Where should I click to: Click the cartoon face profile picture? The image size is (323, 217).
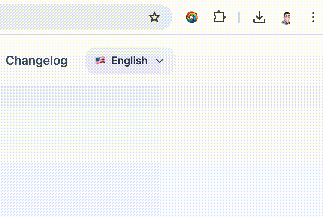pyautogui.click(x=286, y=17)
